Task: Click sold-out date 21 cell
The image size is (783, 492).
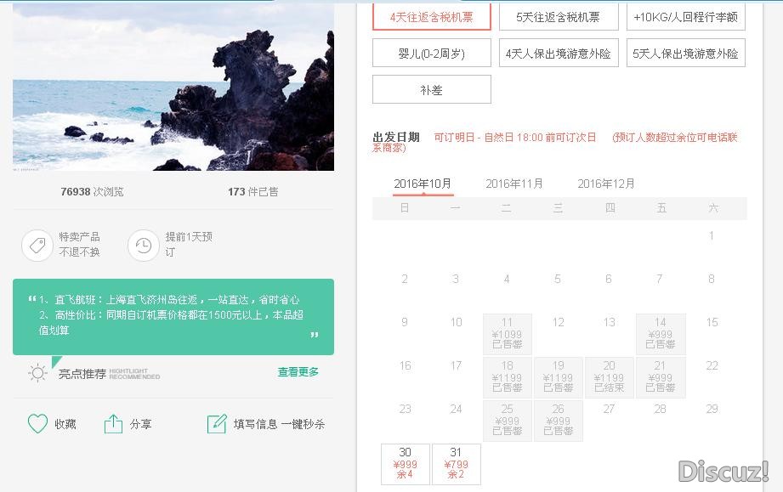Action: point(661,376)
